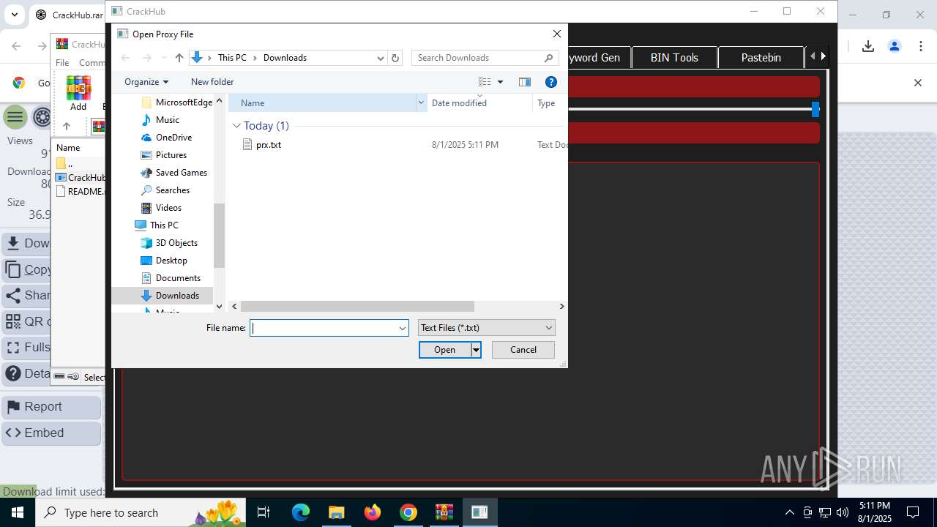The image size is (937, 527).
Task: Open Task View on taskbar
Action: [x=264, y=512]
